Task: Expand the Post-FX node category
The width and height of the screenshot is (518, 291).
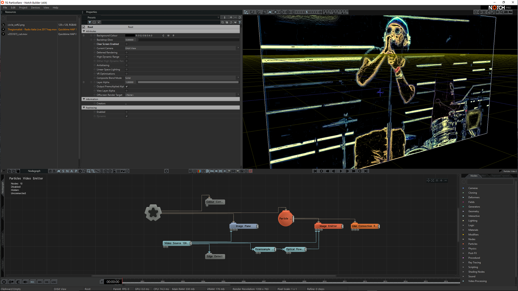Action: point(463,253)
